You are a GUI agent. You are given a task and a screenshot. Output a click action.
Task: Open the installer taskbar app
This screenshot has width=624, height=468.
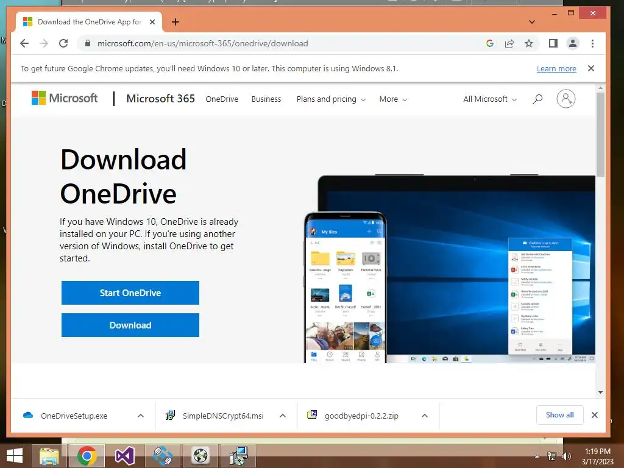238,456
